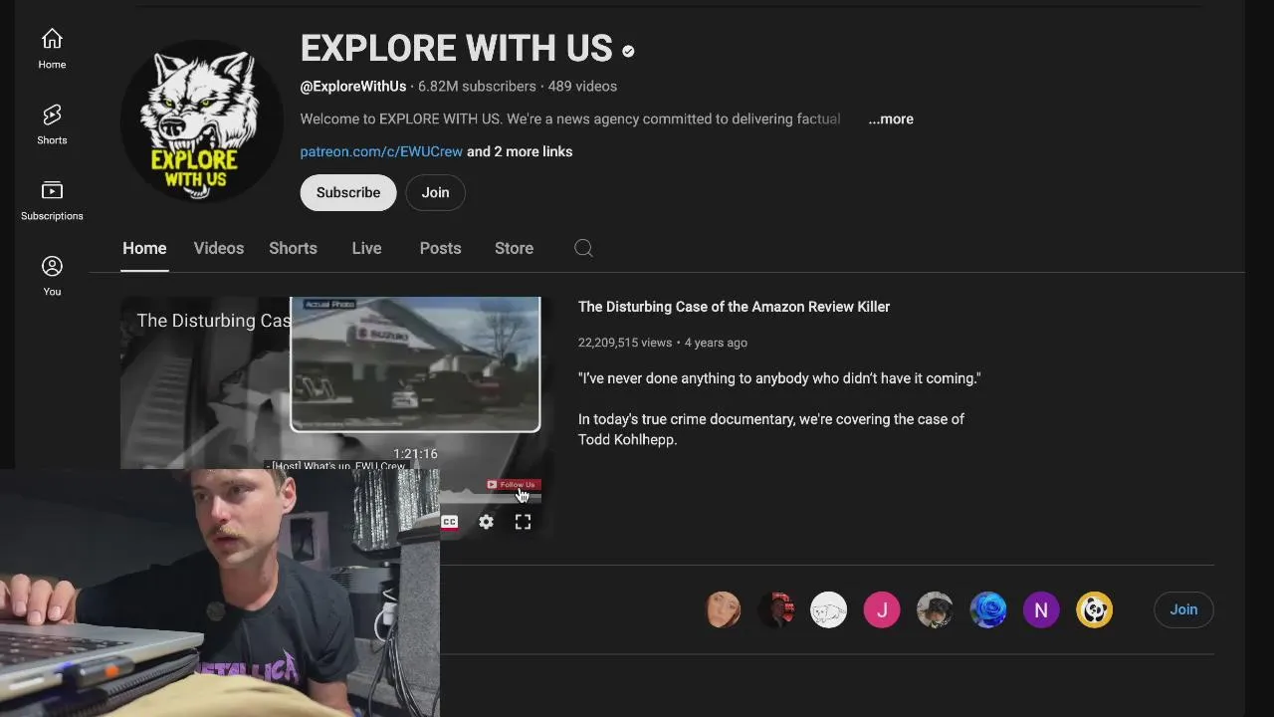Open Subscriptions in the sidebar
Image resolution: width=1274 pixels, height=717 pixels.
pos(52,200)
